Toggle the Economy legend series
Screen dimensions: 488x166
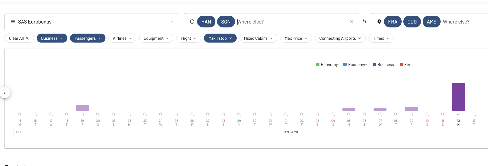click(327, 65)
